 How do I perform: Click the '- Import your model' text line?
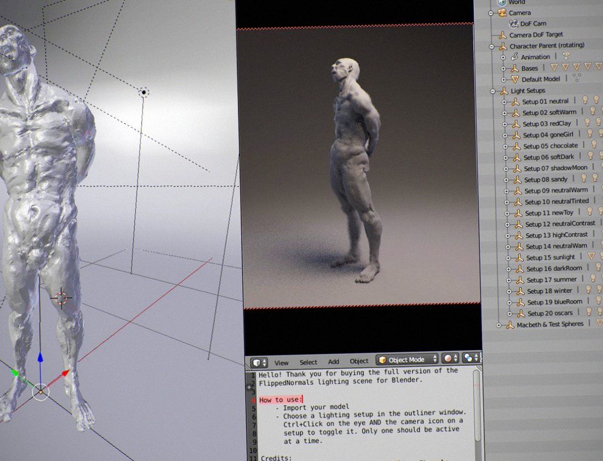point(312,407)
